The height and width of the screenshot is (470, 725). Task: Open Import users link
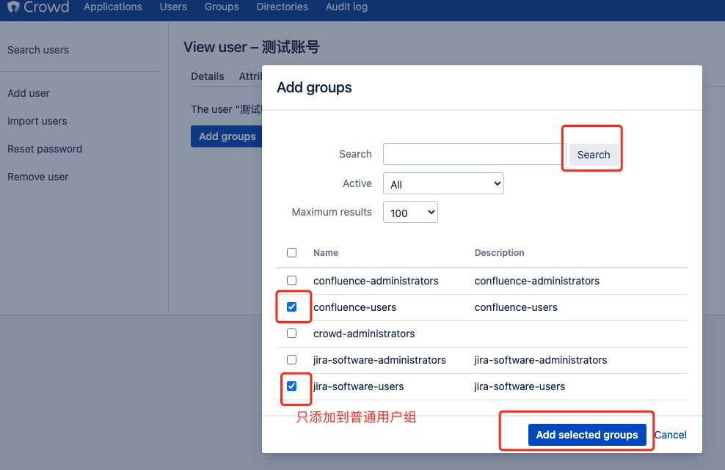pos(37,121)
